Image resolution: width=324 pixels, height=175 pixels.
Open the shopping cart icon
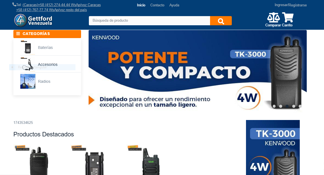[x=288, y=17]
